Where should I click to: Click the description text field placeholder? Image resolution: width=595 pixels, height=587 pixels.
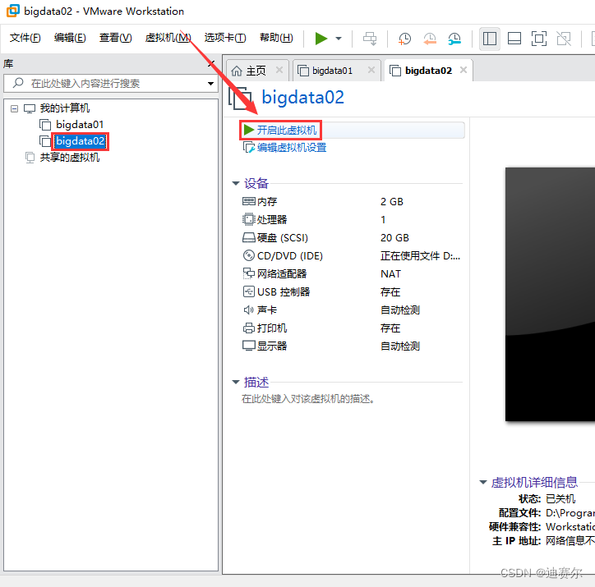coord(308,399)
